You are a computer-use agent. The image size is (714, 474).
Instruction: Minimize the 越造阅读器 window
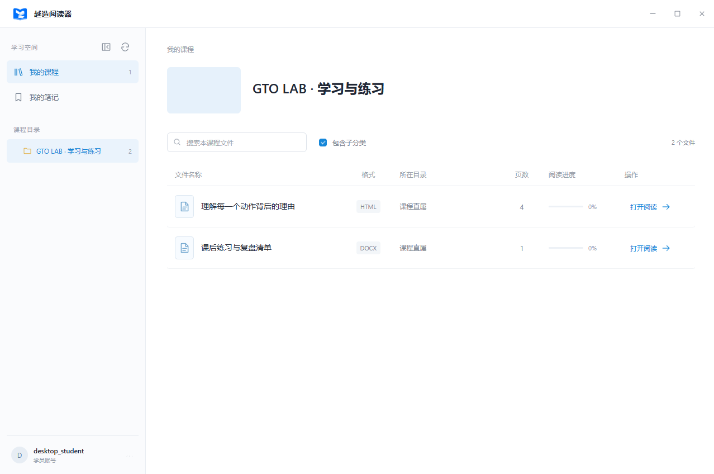click(653, 14)
